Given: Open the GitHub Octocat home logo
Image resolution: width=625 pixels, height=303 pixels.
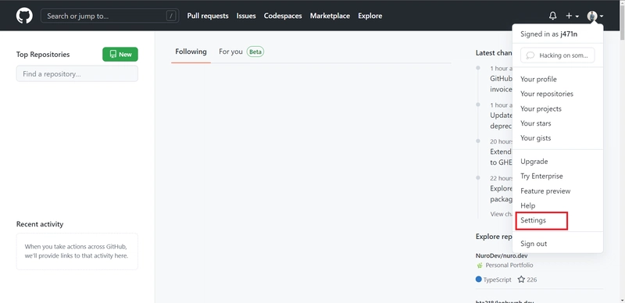Looking at the screenshot, I should (24, 16).
